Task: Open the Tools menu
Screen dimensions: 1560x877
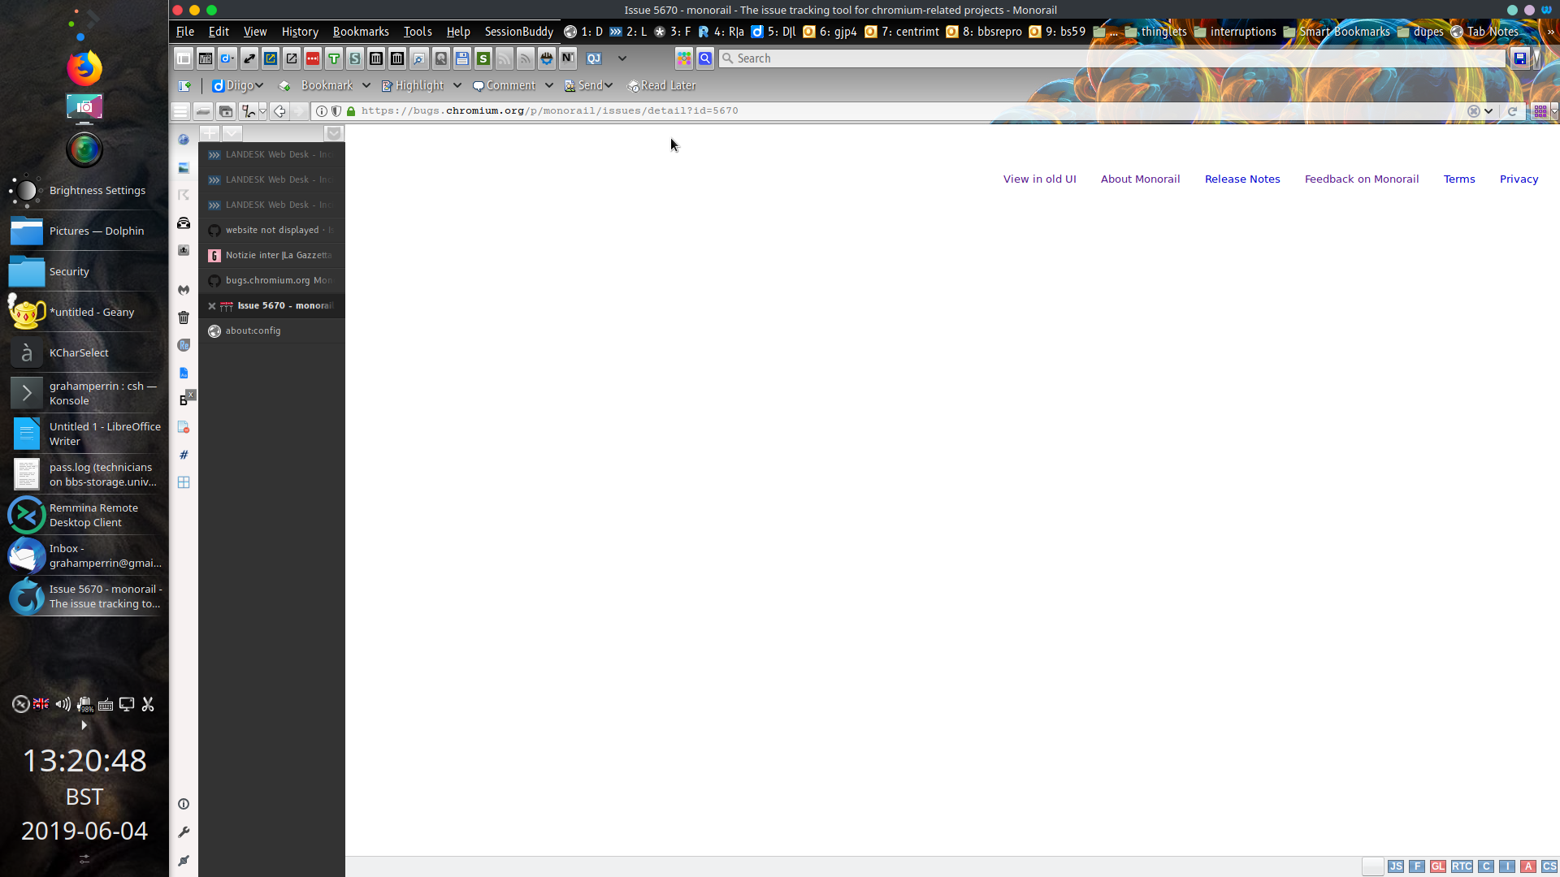Action: (x=417, y=32)
